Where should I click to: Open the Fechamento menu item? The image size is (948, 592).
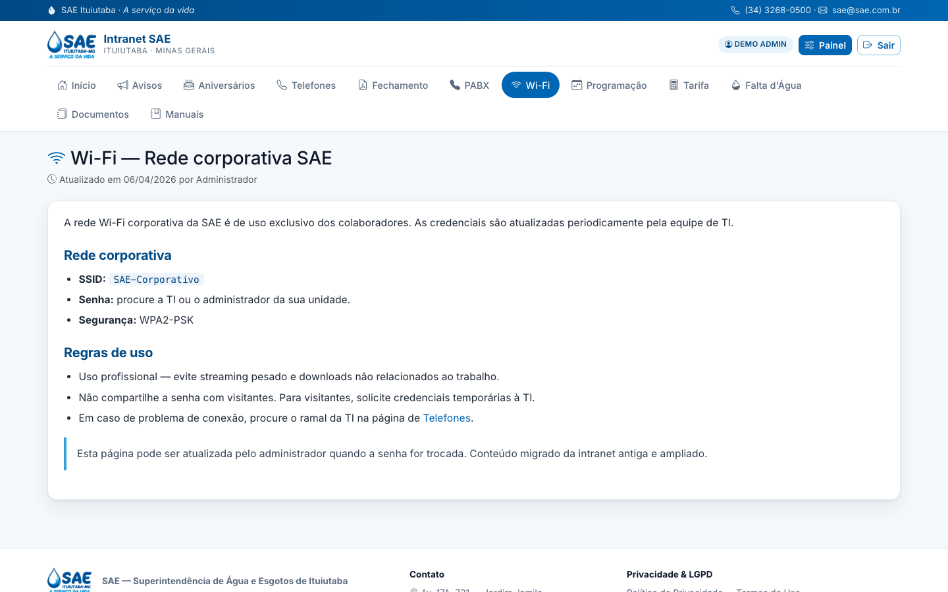(x=393, y=85)
